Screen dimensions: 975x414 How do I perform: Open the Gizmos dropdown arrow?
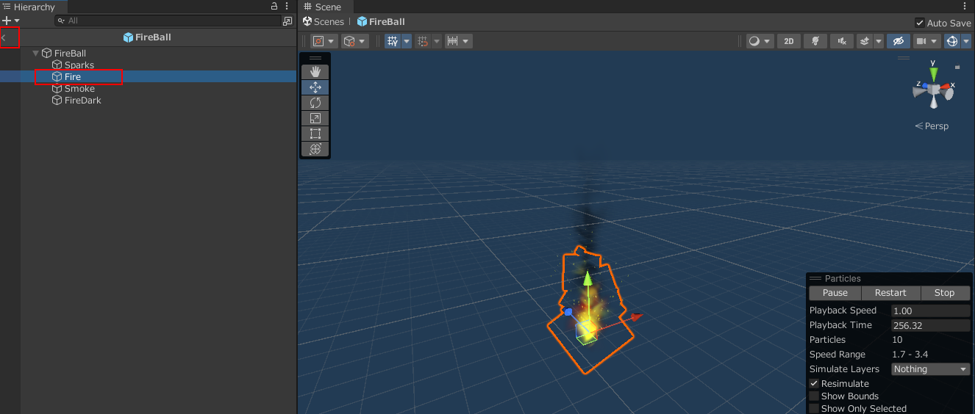pos(966,42)
